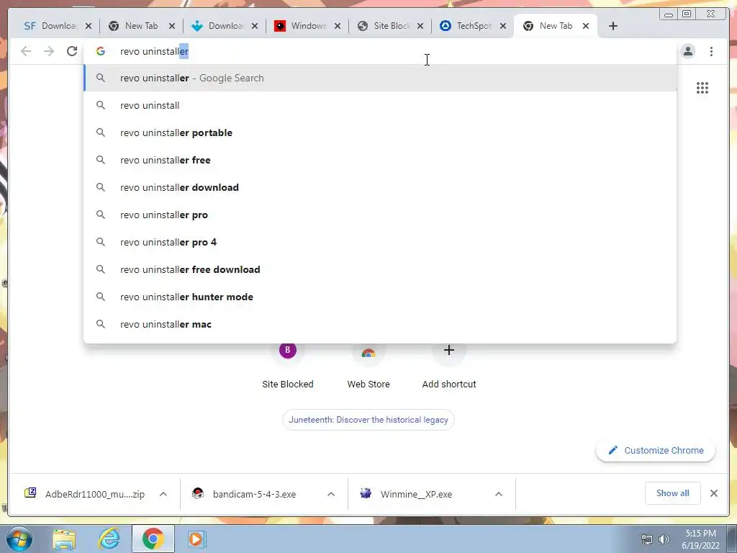
Task: Open the Google apps grid
Action: (x=702, y=88)
